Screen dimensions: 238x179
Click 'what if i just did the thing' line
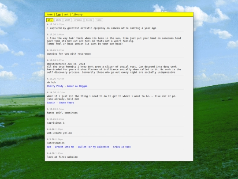pyautogui.click(x=112, y=96)
